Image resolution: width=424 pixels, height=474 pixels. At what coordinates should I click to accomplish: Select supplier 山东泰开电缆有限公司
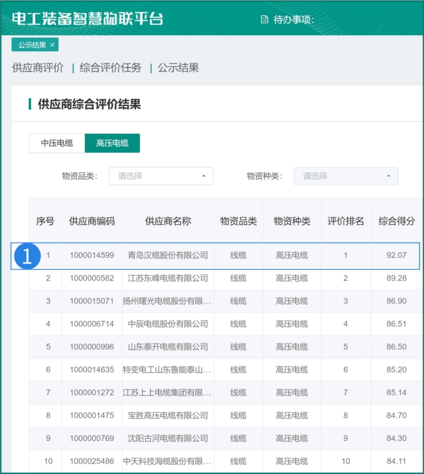pyautogui.click(x=168, y=347)
